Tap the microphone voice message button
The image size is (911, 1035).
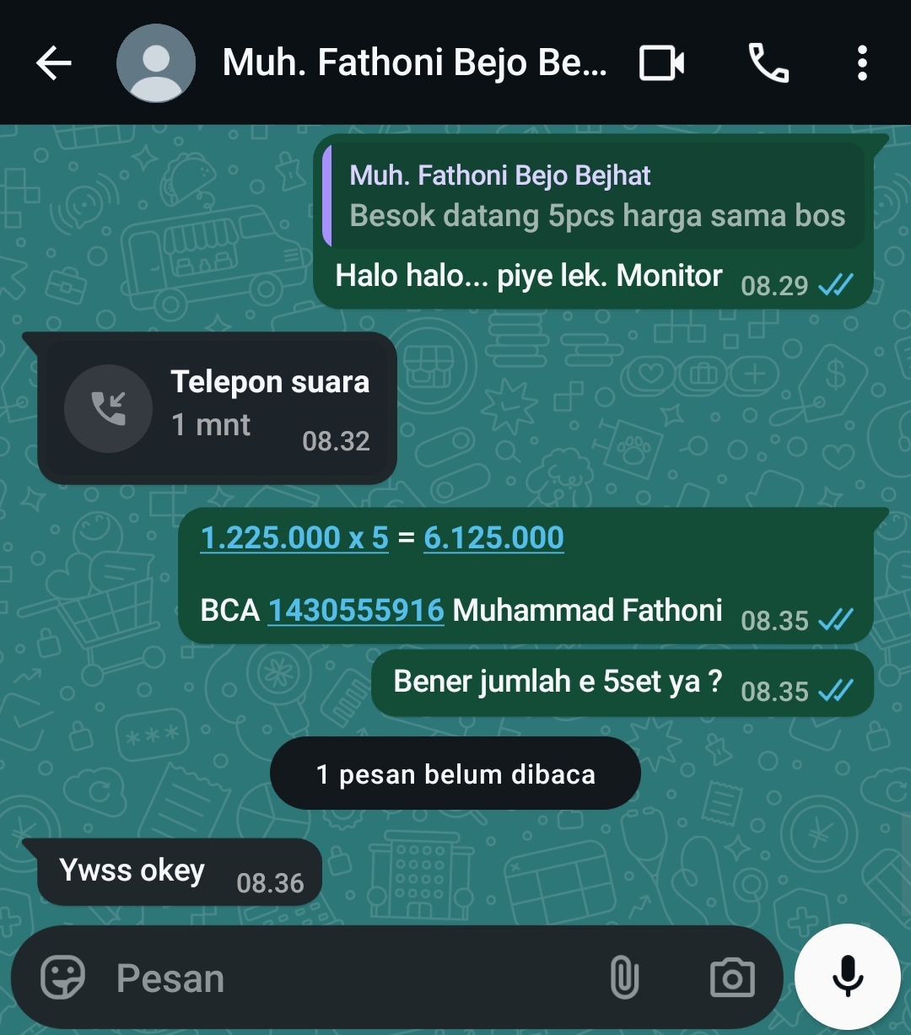pyautogui.click(x=848, y=977)
